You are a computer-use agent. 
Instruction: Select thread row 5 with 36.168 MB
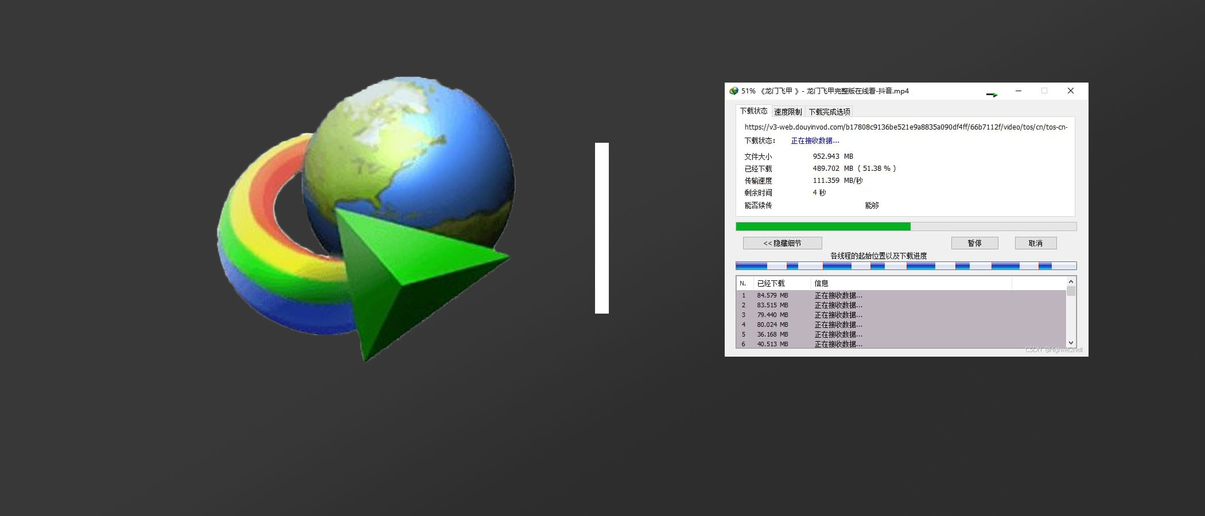click(x=901, y=334)
